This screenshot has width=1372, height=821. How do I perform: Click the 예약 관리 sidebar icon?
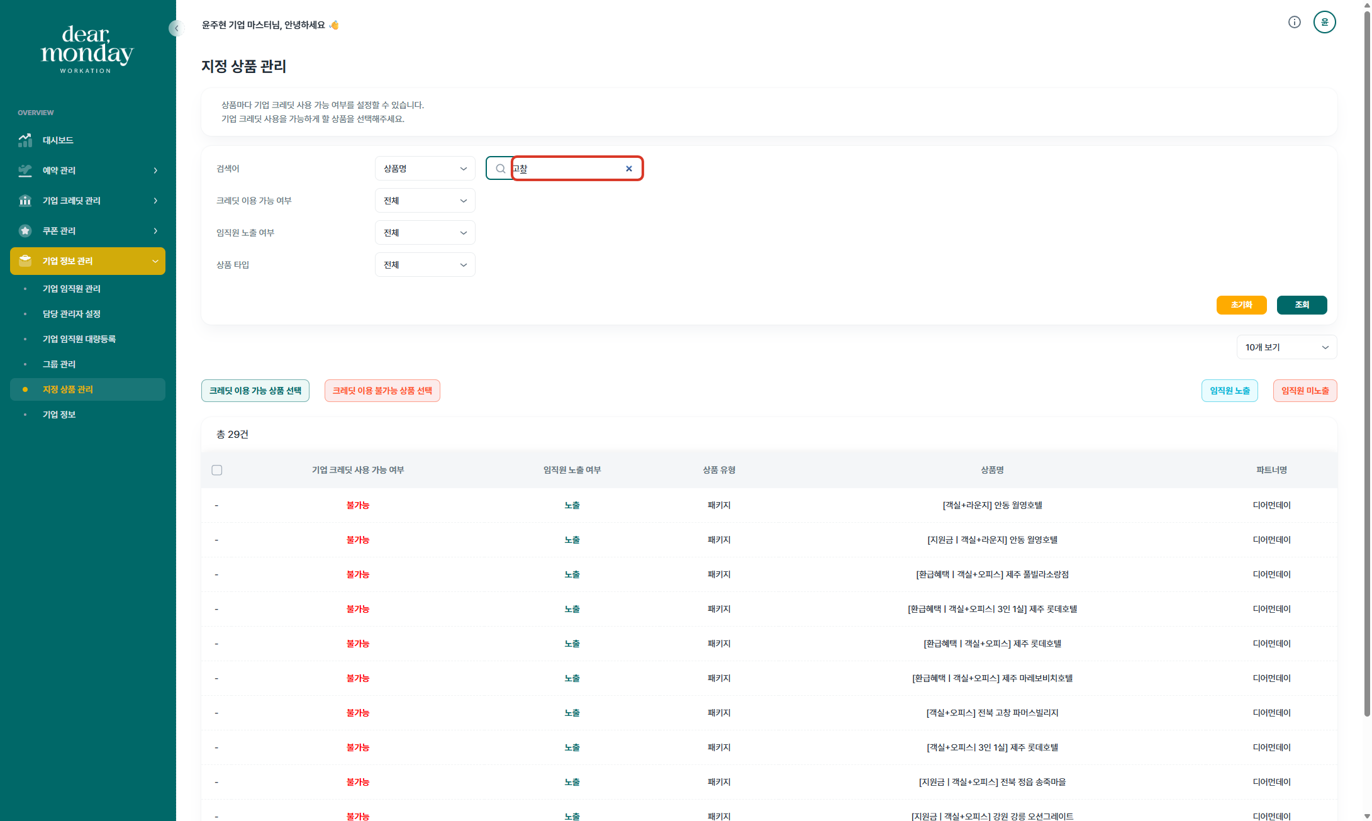click(25, 170)
